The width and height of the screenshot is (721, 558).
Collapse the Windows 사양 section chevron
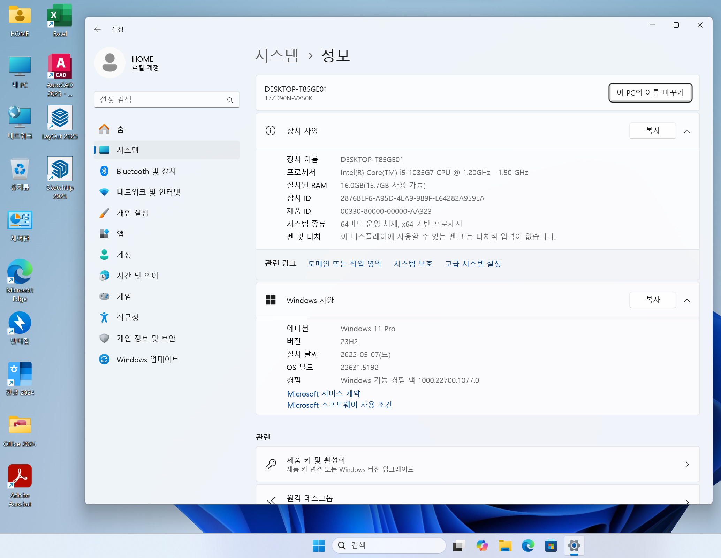(687, 300)
